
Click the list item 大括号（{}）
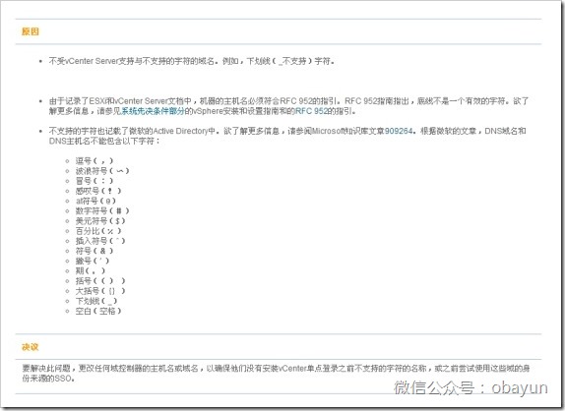[100, 291]
